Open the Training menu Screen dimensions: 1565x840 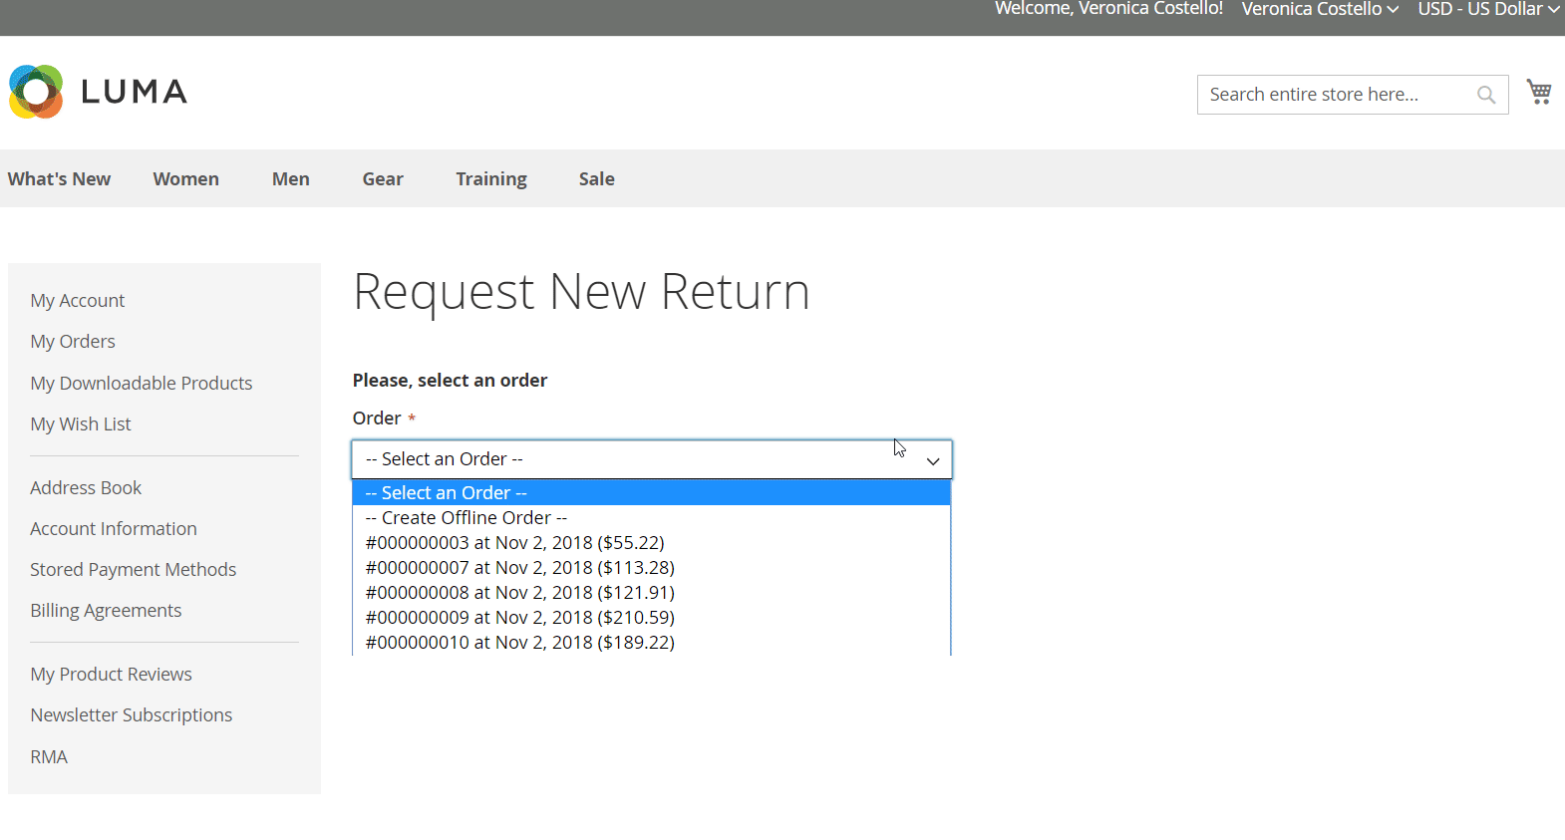491,179
